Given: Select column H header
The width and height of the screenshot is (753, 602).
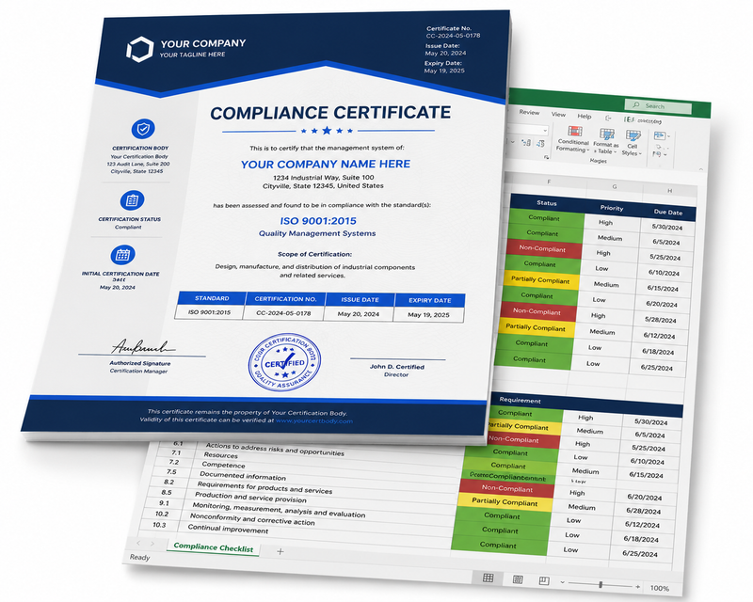Looking at the screenshot, I should [x=669, y=191].
